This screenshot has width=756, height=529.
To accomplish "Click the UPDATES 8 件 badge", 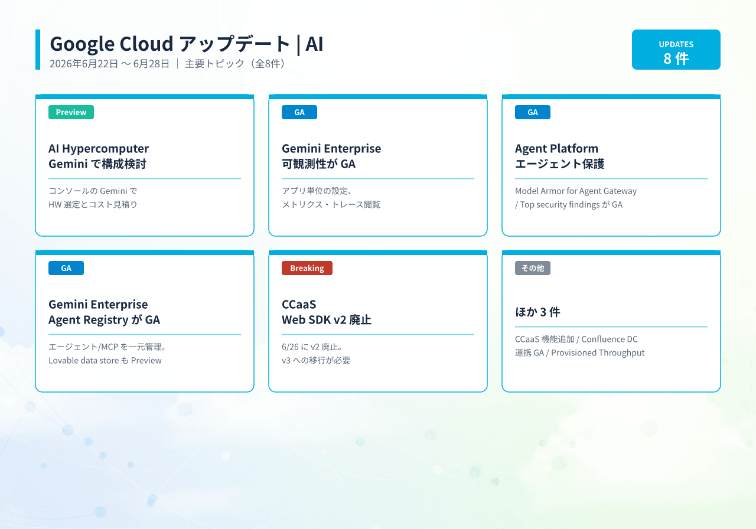I will pos(676,50).
